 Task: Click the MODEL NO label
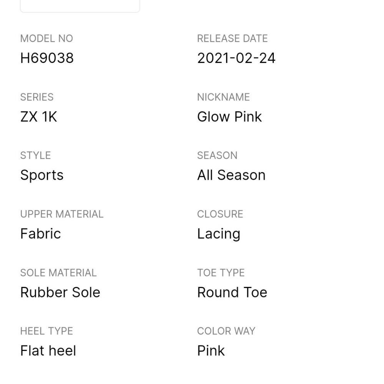coord(46,38)
